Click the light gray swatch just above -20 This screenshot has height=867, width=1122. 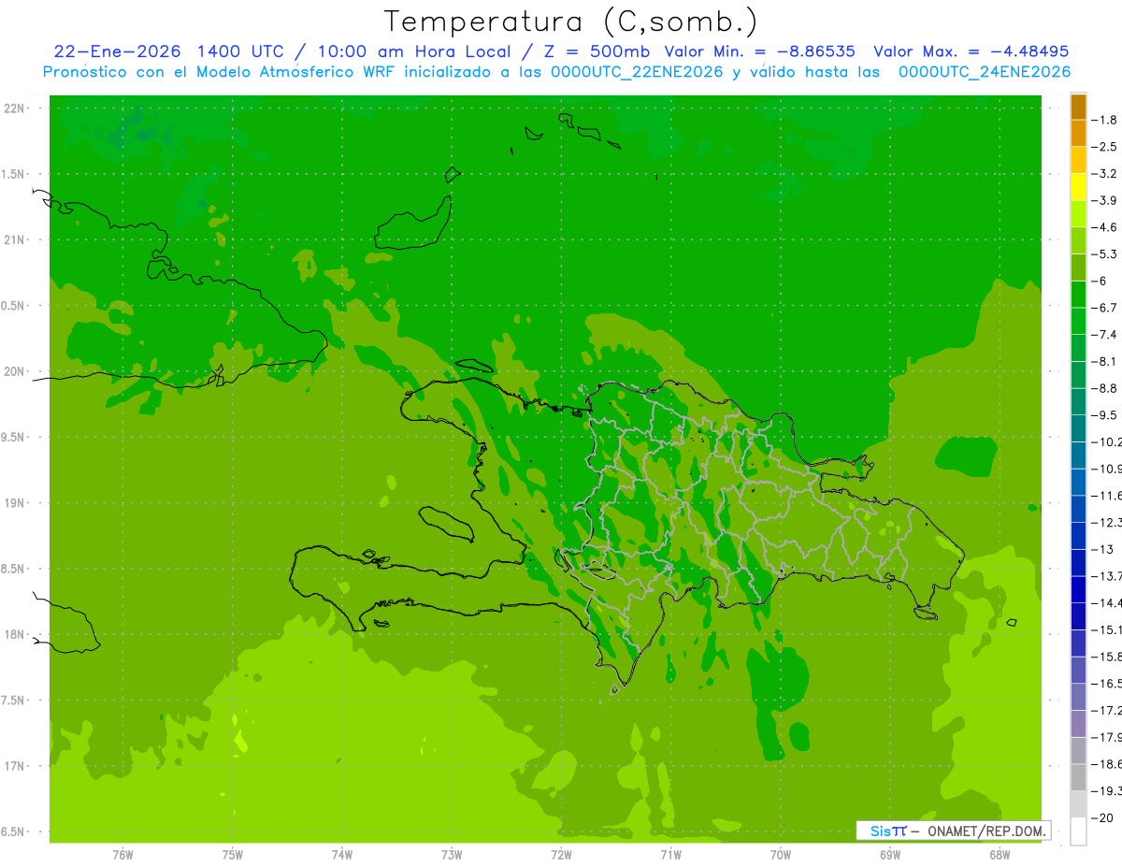point(1078,804)
